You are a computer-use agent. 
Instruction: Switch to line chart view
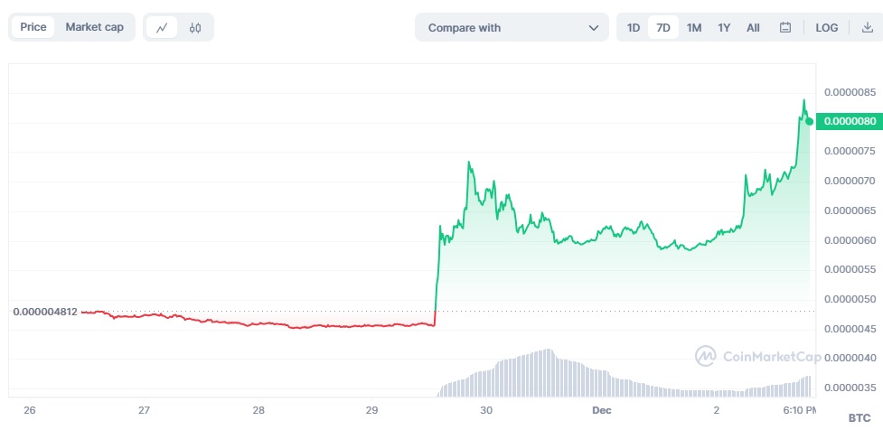coord(162,28)
